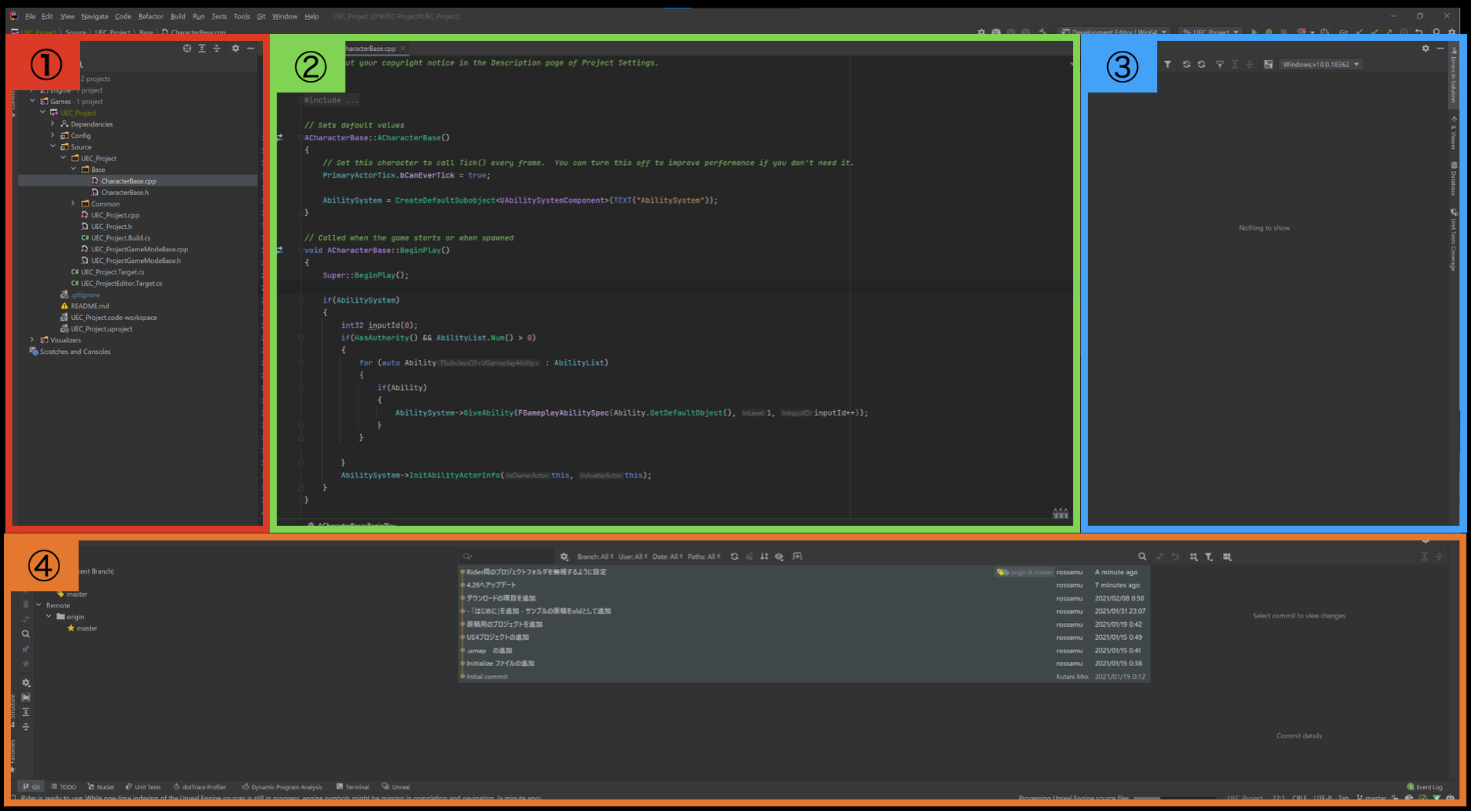The width and height of the screenshot is (1471, 811).
Task: Hide the right tool panel
Action: [1440, 48]
